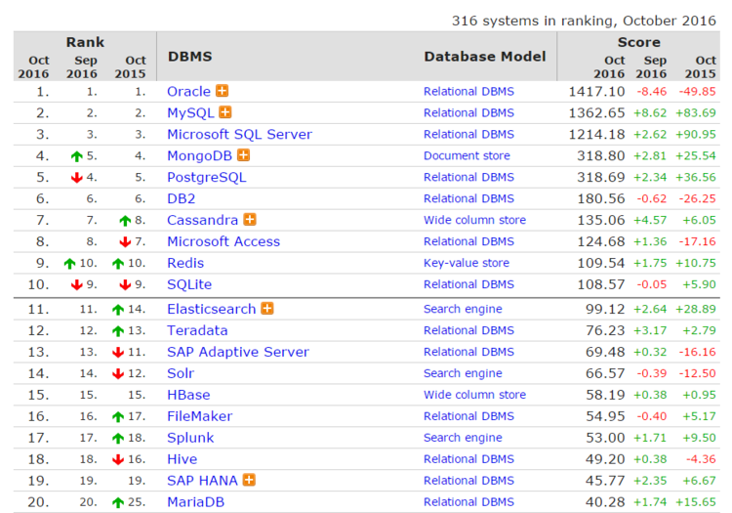The width and height of the screenshot is (732, 513).
Task: Click Document store in MongoDB row
Action: (467, 156)
